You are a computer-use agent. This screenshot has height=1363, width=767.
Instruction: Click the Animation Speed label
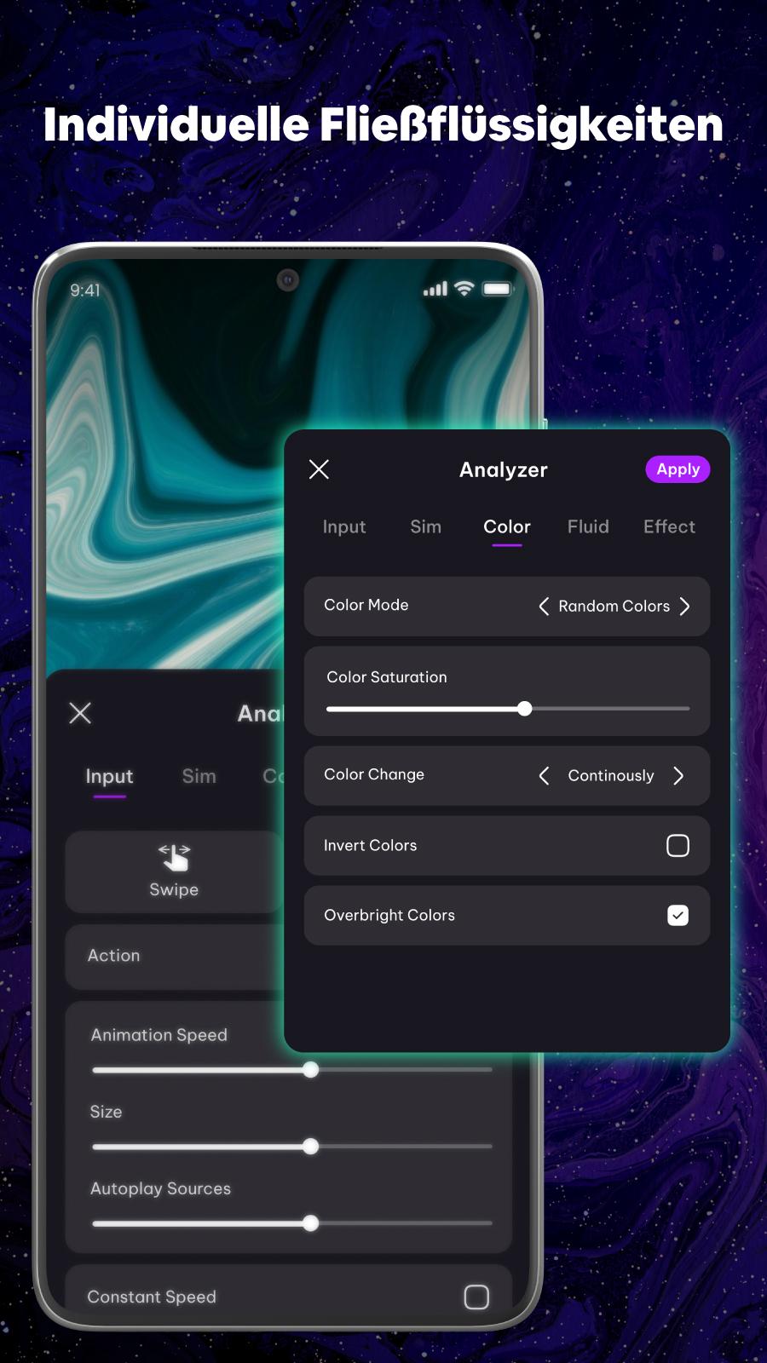tap(159, 1035)
